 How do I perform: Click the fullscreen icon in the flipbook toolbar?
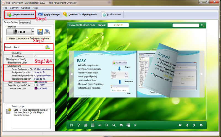tap(72, 125)
